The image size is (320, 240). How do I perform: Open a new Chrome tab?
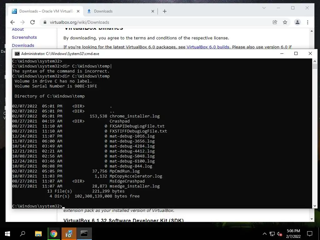tap(165, 11)
